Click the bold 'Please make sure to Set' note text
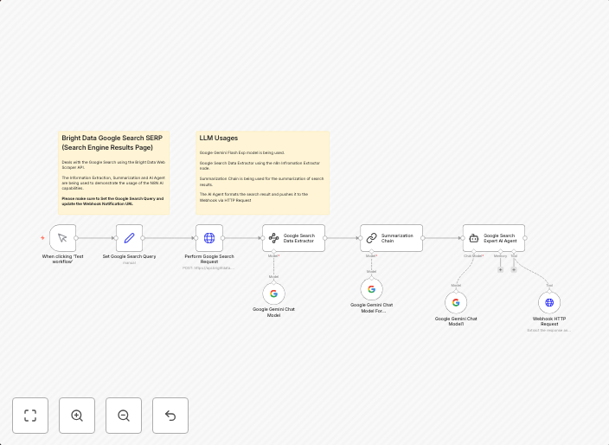Viewport: 609px width, 445px height. pos(112,201)
